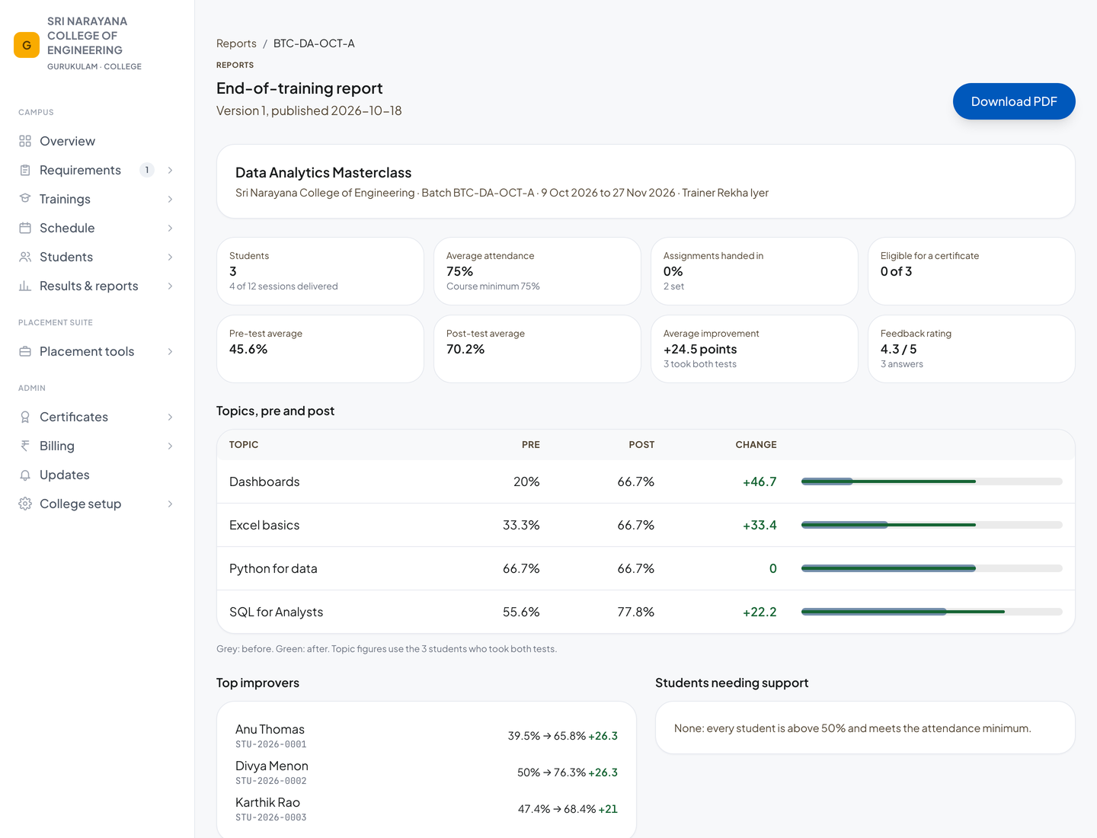Click the Overview grid icon
This screenshot has width=1097, height=838.
(25, 141)
